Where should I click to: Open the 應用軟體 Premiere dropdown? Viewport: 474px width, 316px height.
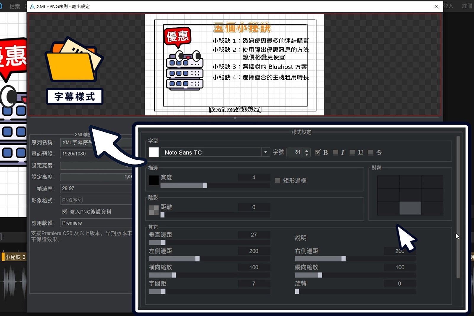pyautogui.click(x=96, y=223)
